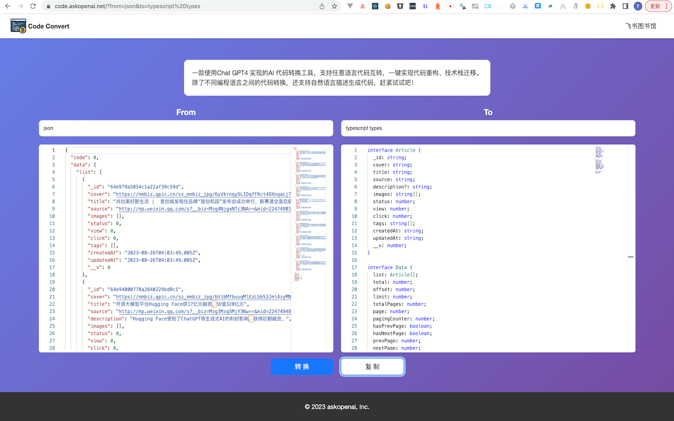Click the '© 2023 askopenai, Inc.' footer text

(337, 407)
